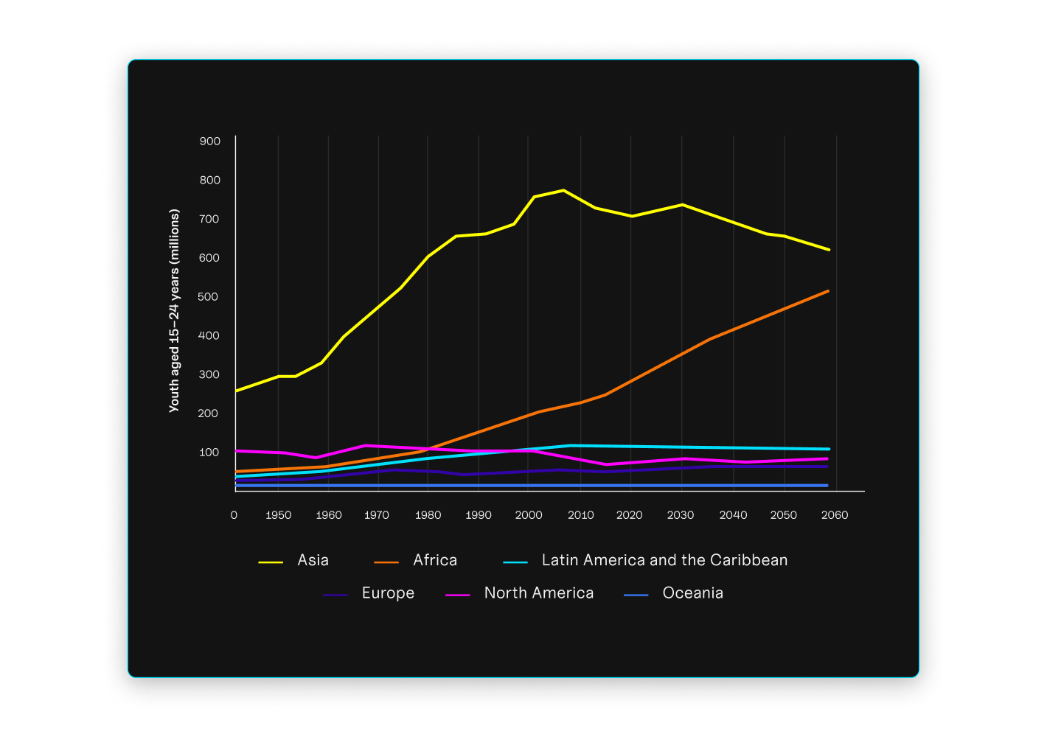This screenshot has height=737, width=1047.
Task: Select the Oceania legend text
Action: click(x=692, y=593)
